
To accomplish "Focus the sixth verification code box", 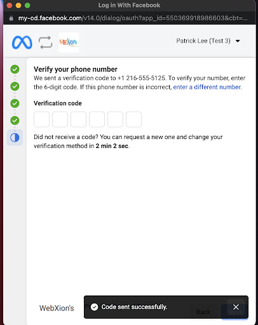I will coord(133,119).
